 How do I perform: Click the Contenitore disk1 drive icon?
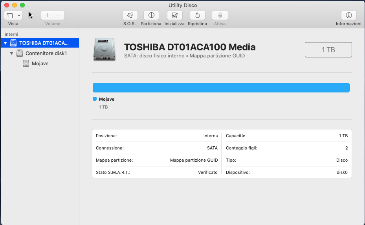(20, 53)
